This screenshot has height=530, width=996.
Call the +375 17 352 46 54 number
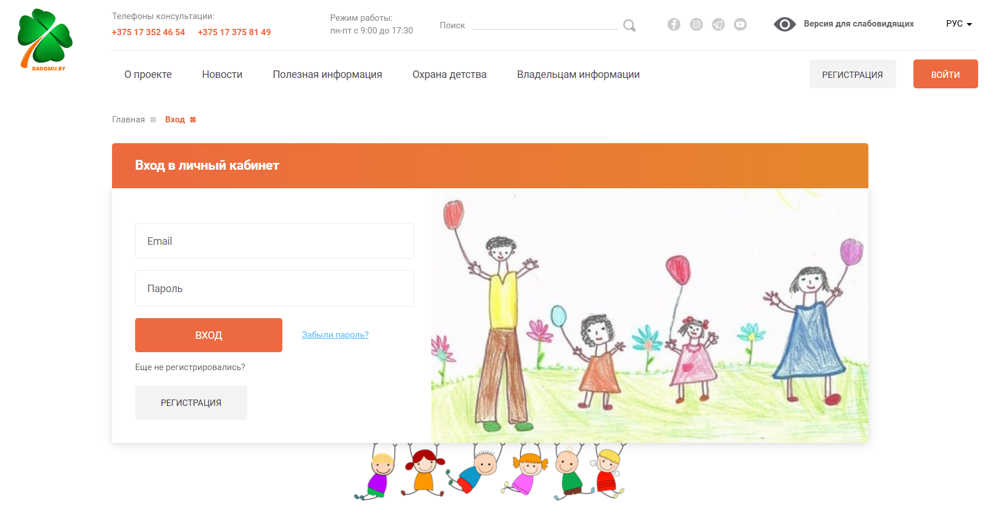(148, 32)
